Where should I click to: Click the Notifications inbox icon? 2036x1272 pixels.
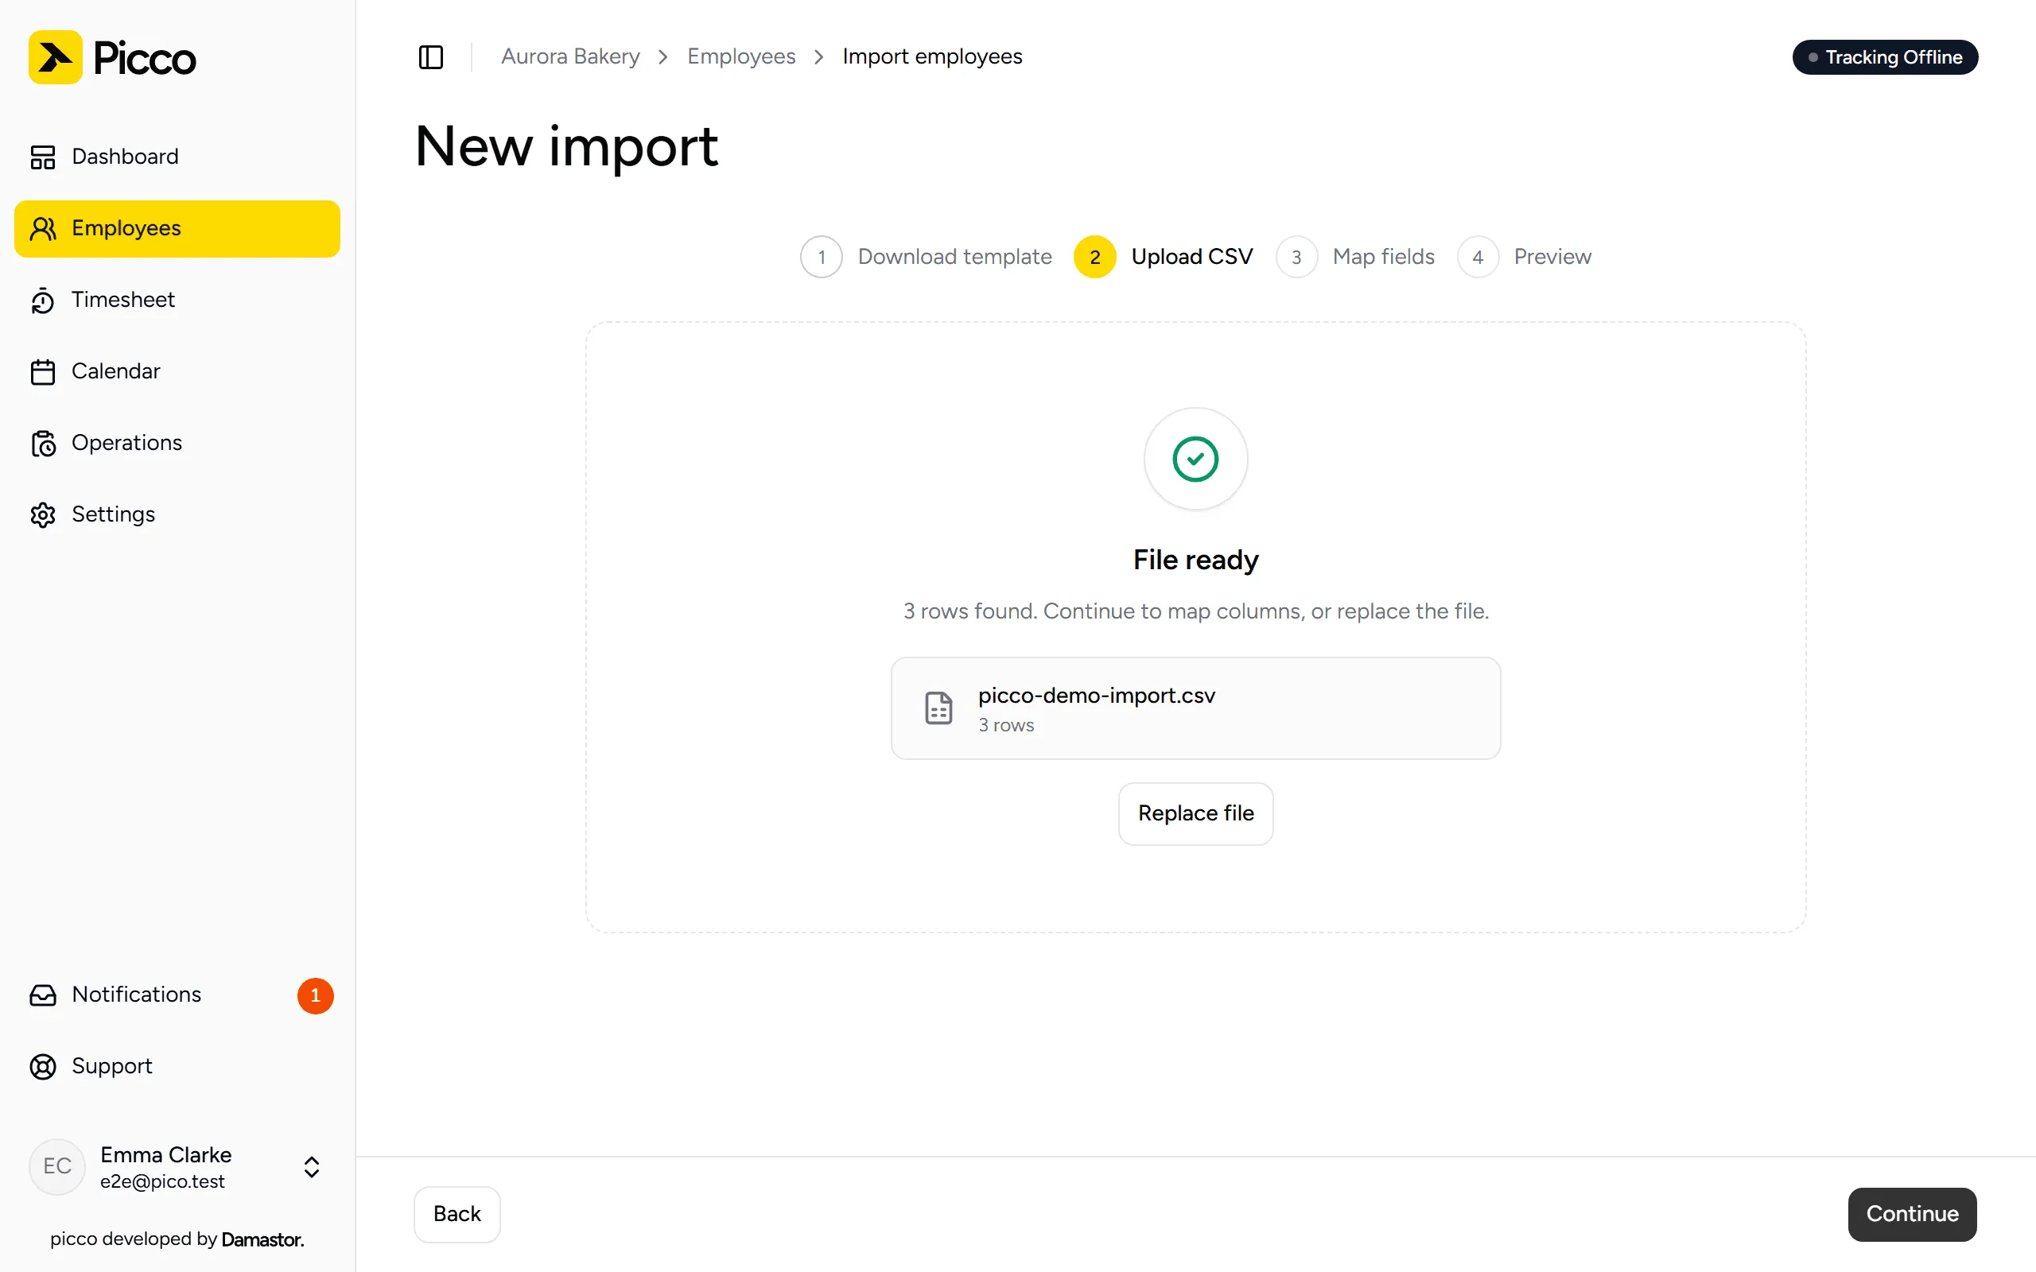tap(43, 995)
